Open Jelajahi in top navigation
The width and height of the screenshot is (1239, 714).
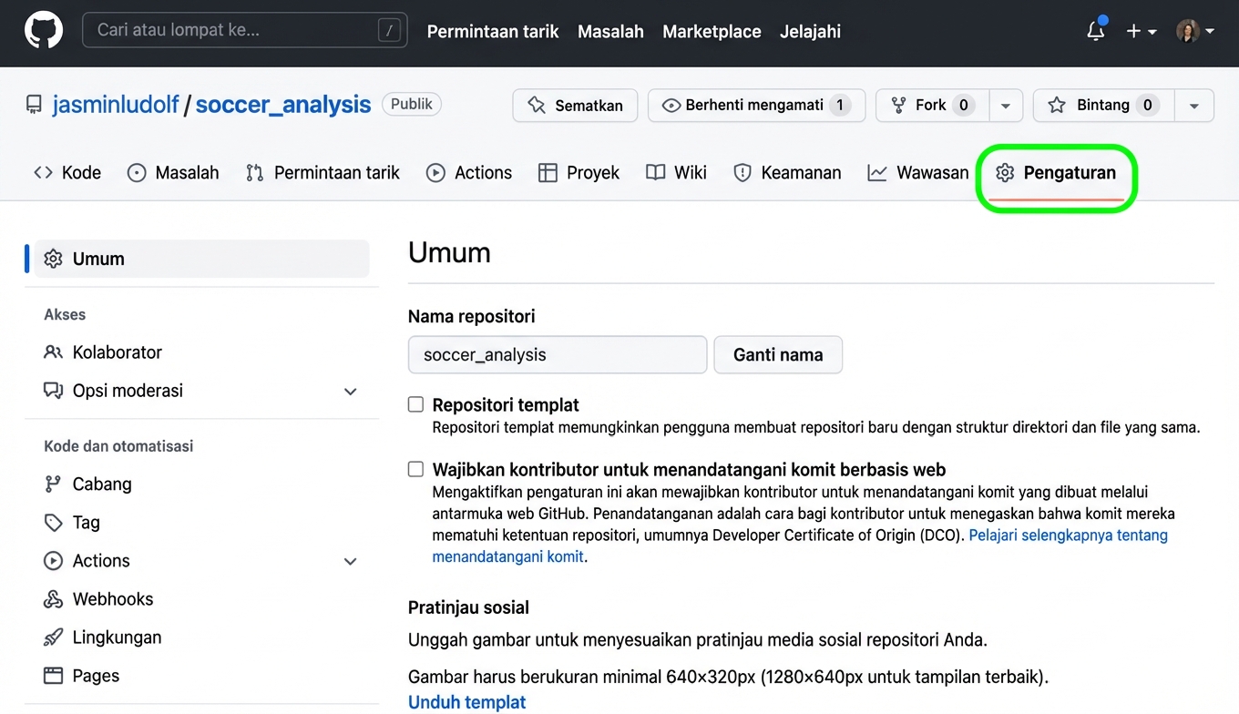click(x=810, y=31)
